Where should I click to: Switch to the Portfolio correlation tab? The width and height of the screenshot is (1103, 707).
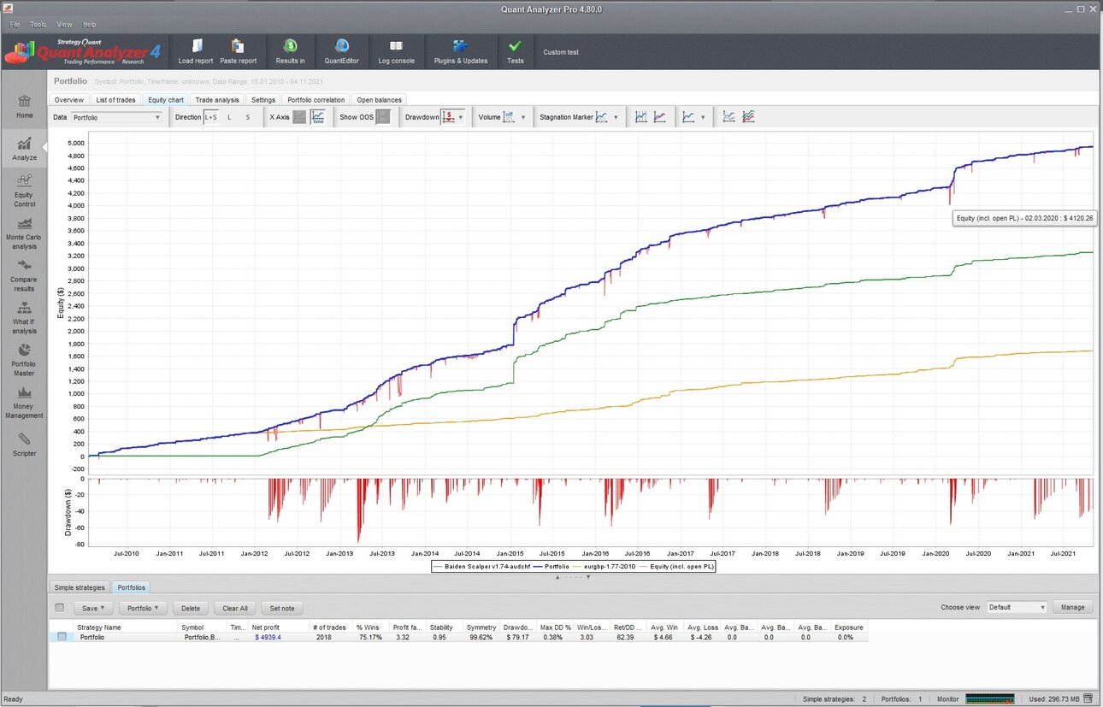click(316, 100)
